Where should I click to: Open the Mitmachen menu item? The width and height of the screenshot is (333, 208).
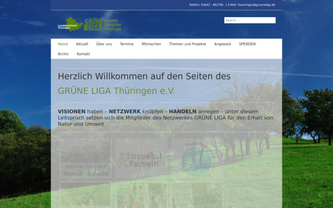[x=151, y=44]
